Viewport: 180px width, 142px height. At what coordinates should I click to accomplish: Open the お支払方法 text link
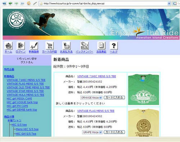(x=66, y=52)
